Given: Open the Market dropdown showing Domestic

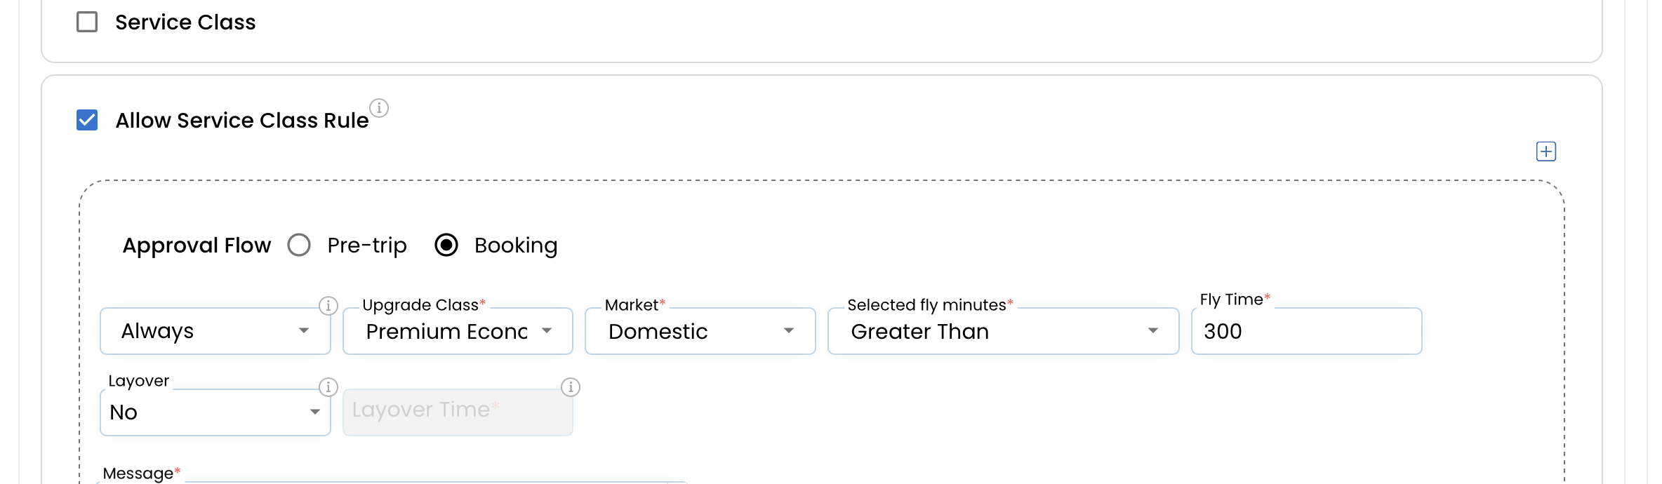Looking at the screenshot, I should (700, 331).
